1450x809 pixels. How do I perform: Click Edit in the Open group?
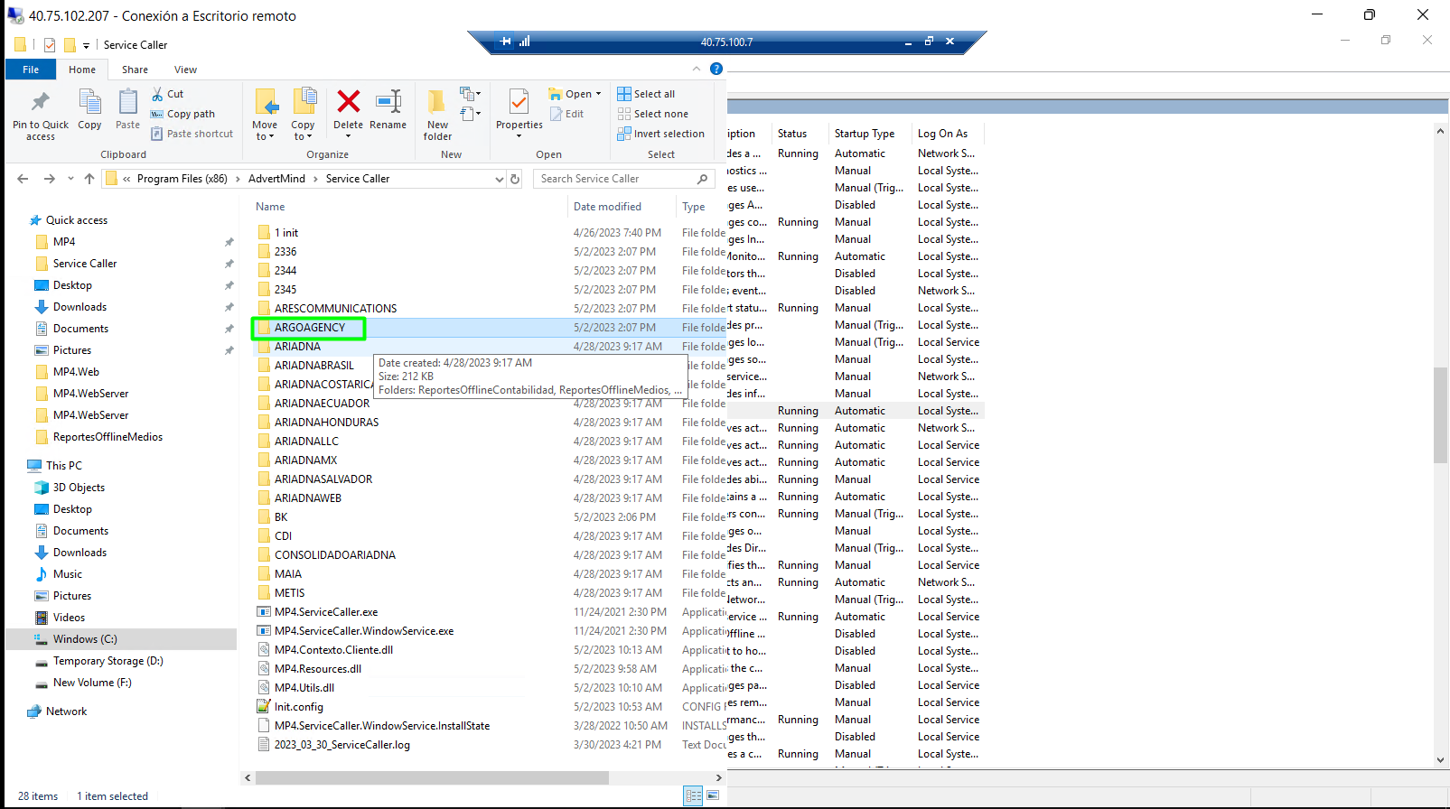566,114
